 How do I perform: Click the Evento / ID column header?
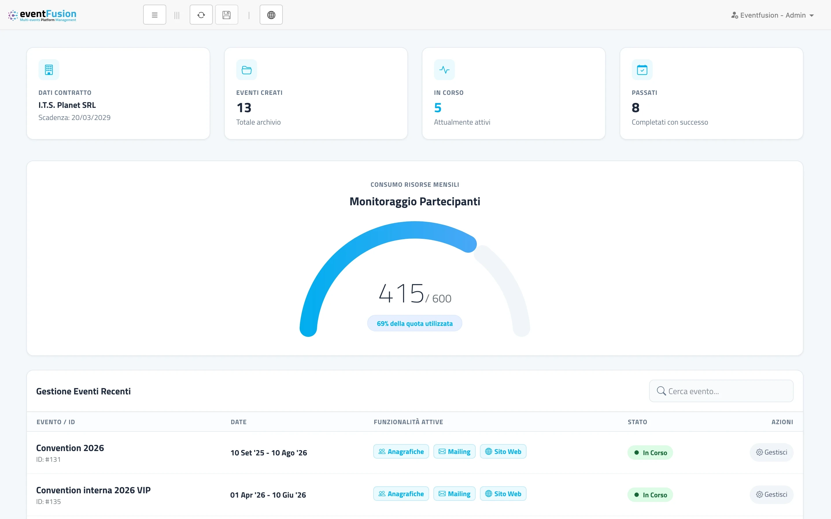[x=56, y=422]
